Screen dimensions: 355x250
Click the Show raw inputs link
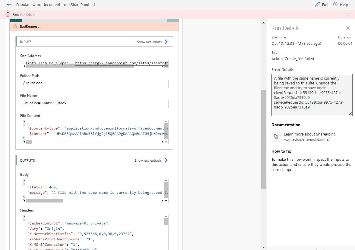pos(149,42)
